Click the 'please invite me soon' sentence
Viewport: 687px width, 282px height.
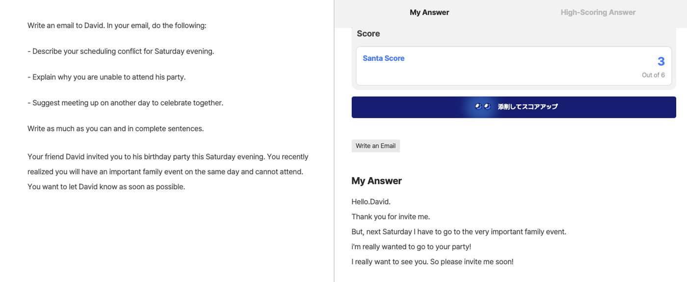[472, 262]
